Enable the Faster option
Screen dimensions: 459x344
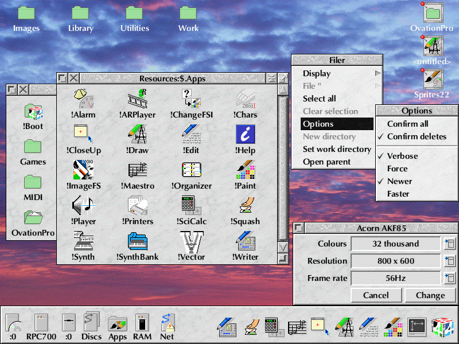[x=417, y=194]
